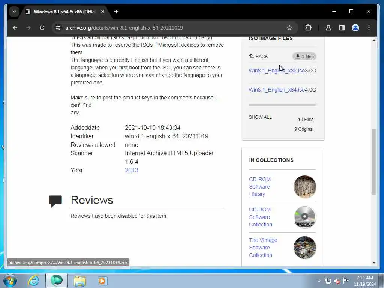
Task: Open Chrome three-dot menu
Action: (x=369, y=28)
